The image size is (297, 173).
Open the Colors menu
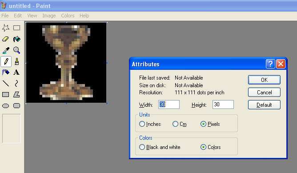click(68, 16)
